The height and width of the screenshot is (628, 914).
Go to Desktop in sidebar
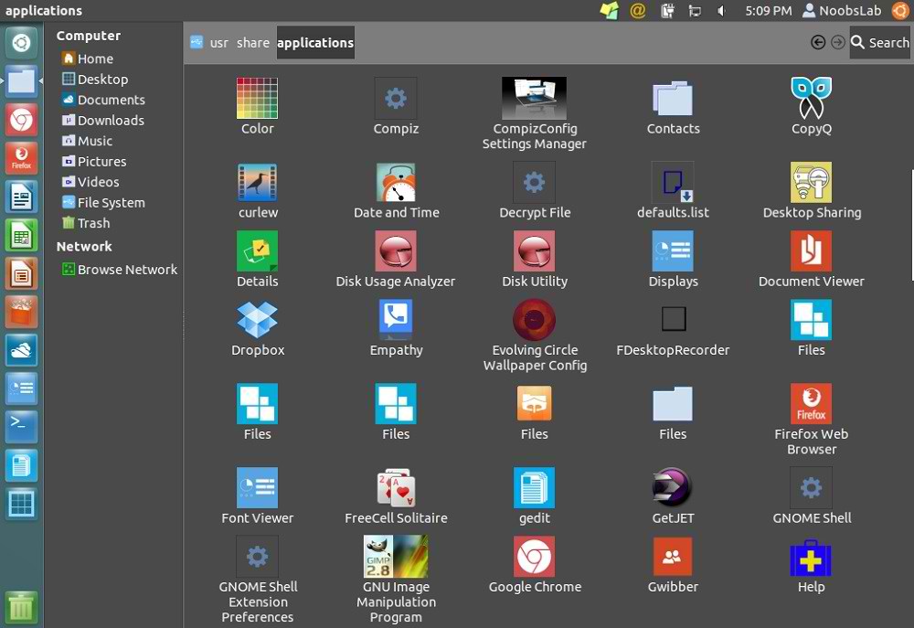click(x=95, y=80)
